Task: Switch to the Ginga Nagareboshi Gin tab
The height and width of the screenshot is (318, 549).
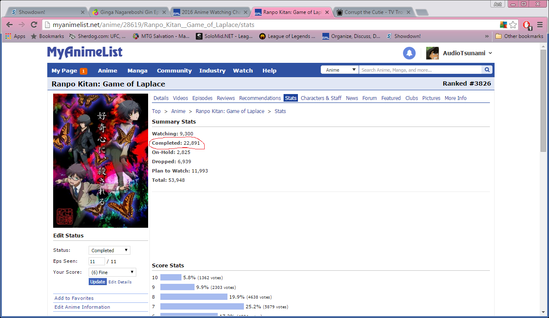Action: pos(129,12)
